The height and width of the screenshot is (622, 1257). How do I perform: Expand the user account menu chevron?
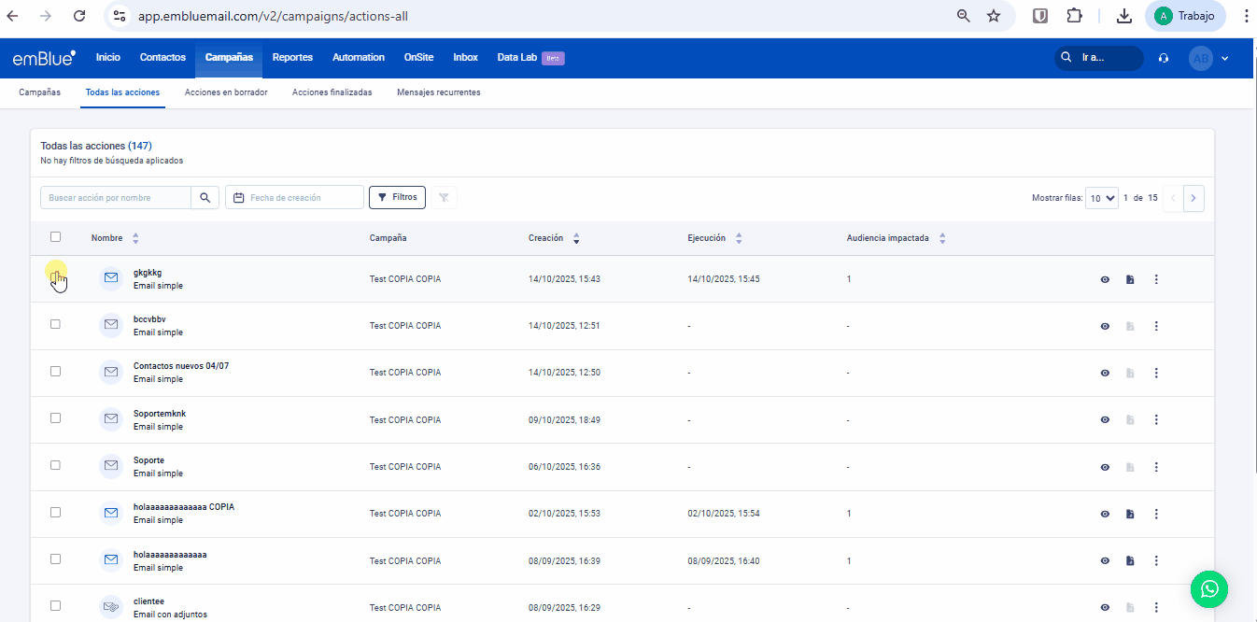(1224, 58)
